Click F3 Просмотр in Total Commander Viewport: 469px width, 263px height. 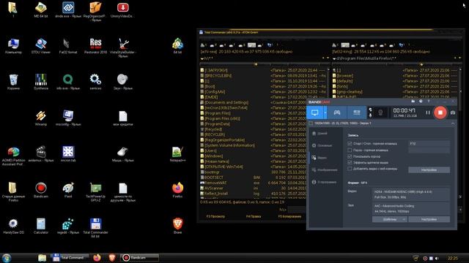[215, 216]
